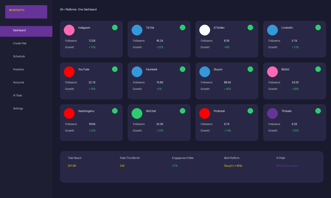This screenshot has width=331, height=198.
Task: Click the Facebook platform name
Action: [x=152, y=69]
